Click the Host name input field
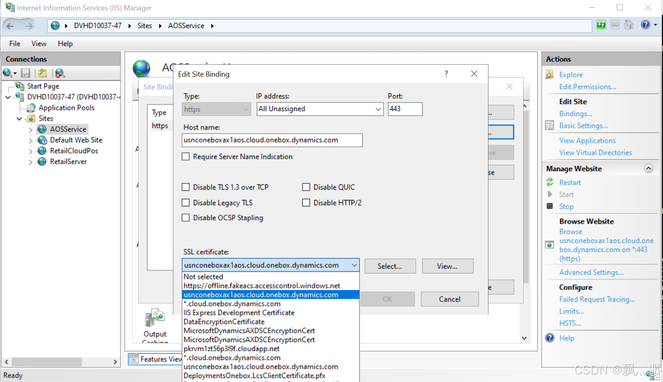Viewport: 663px width, 382px height. point(272,140)
